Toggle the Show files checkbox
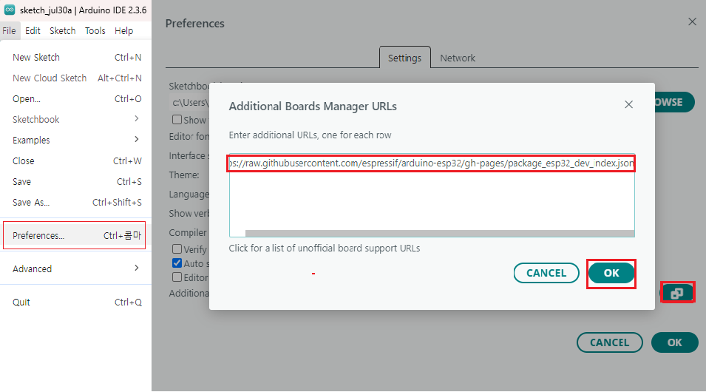 pyautogui.click(x=177, y=120)
